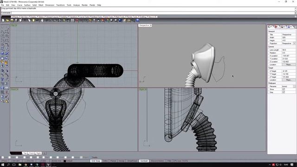Screen dimensions: 297x167
Task: Click the Copy to clipboard icon
Action: tap(29, 20)
